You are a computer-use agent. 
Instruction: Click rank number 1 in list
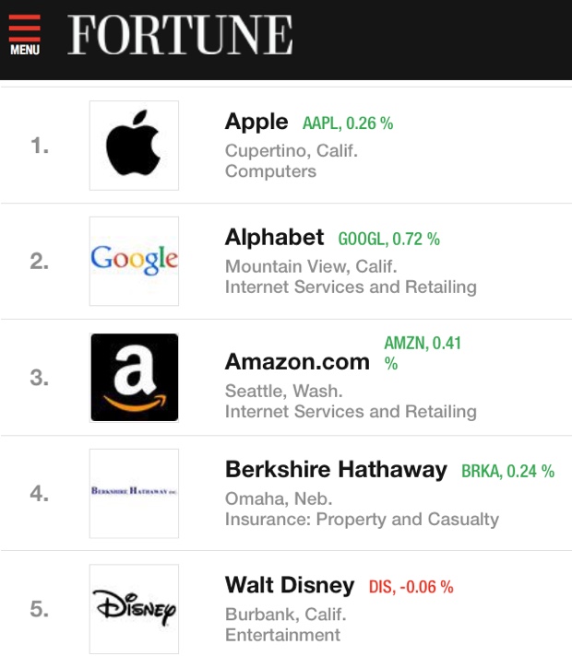tap(40, 146)
